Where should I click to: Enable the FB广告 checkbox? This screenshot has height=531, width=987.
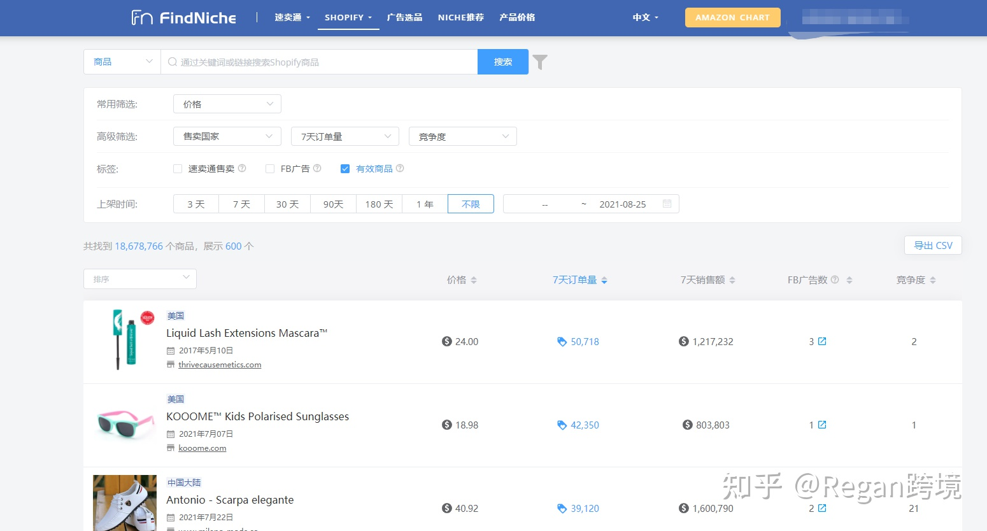tap(270, 168)
